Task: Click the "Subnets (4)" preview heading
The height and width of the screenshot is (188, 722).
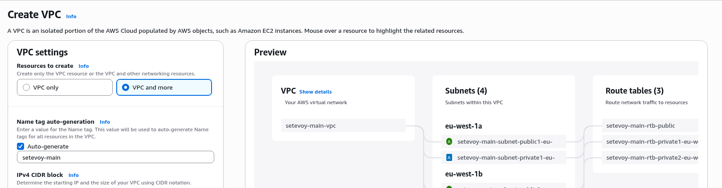Action: (466, 91)
